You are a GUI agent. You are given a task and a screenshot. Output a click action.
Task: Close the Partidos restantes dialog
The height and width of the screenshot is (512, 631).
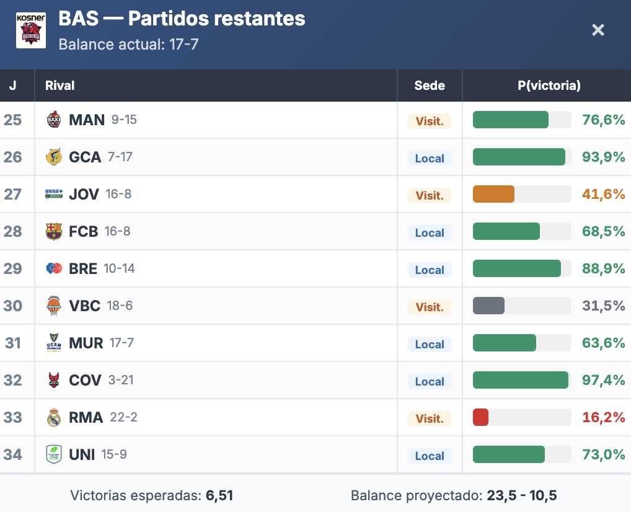[598, 30]
